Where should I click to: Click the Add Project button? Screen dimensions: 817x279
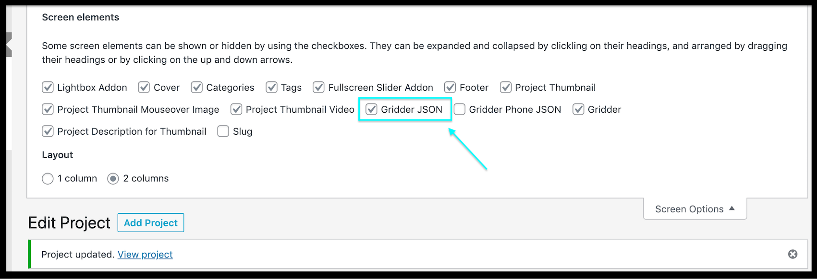click(x=150, y=222)
